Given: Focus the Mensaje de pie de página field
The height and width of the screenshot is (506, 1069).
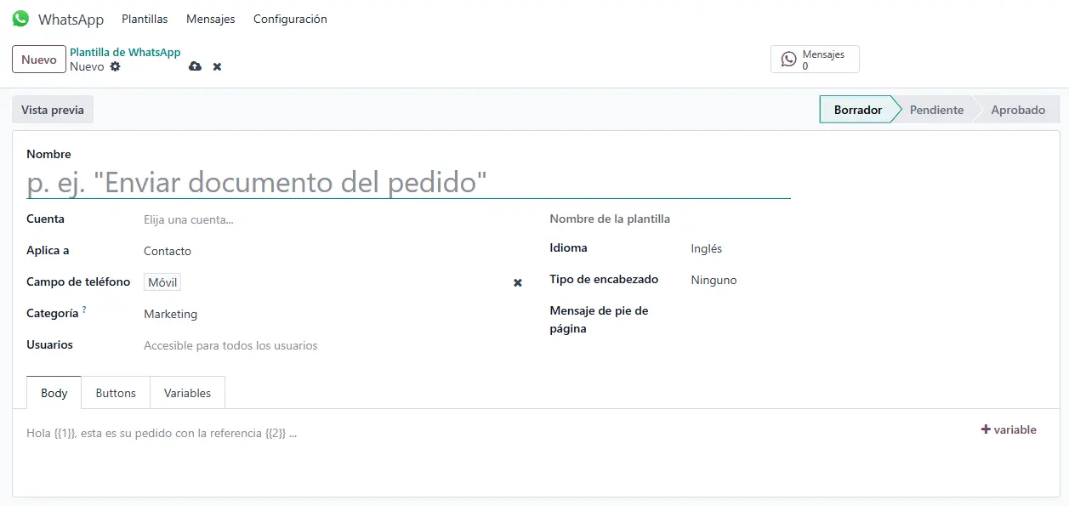Looking at the screenshot, I should point(867,311).
